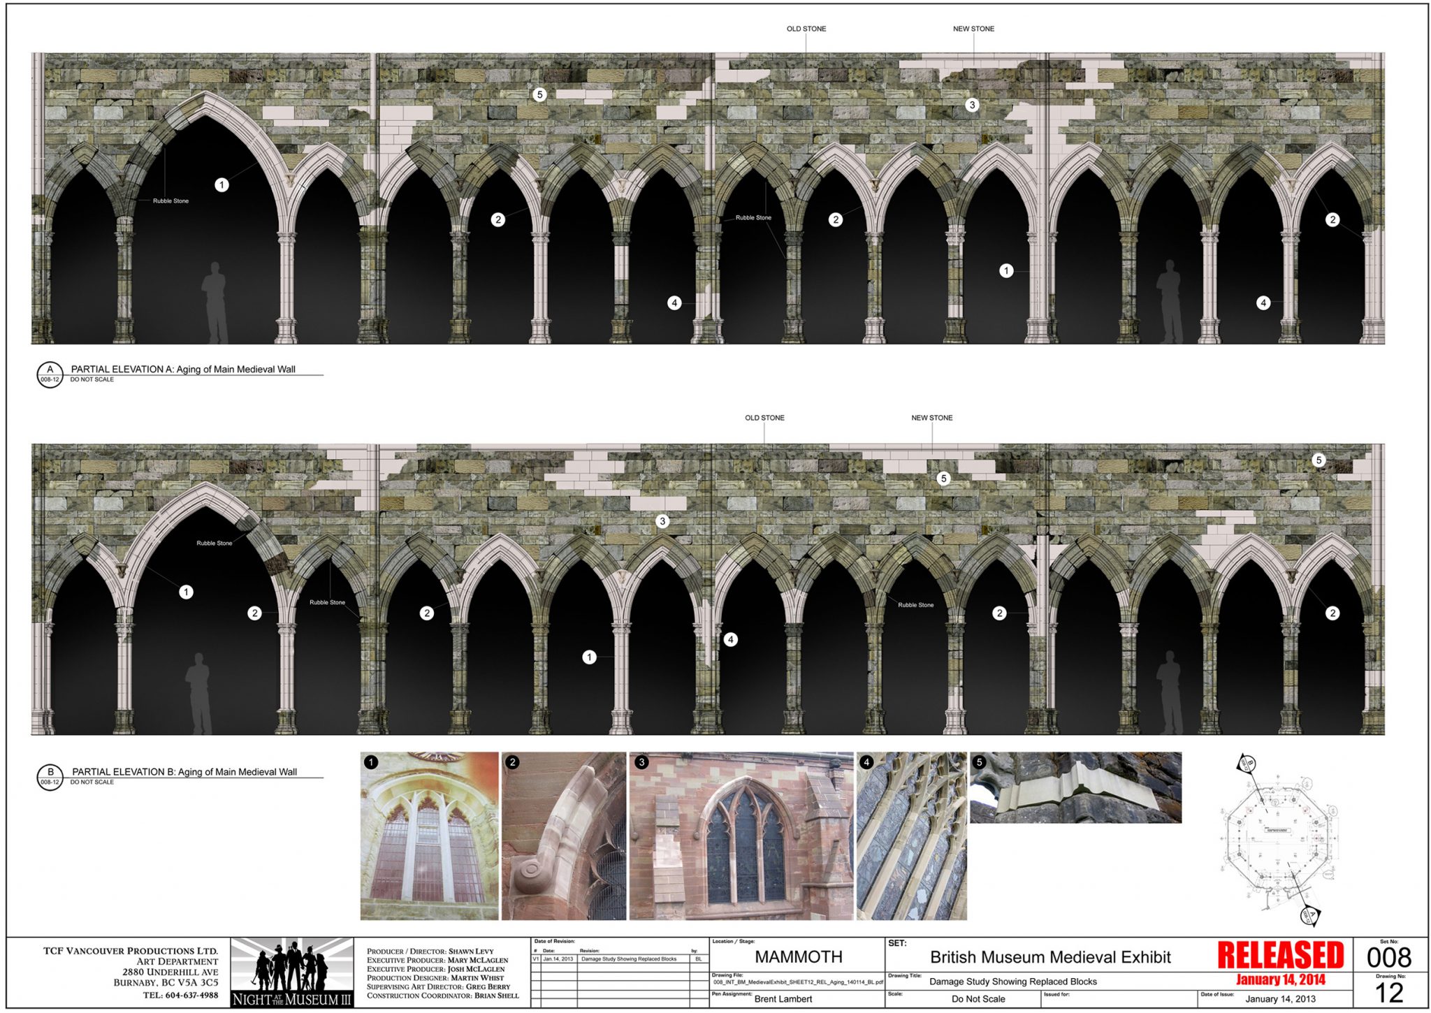Viewport: 1431px width, 1013px height.
Task: Click the red RELEASED stamp
Action: pyautogui.click(x=1280, y=956)
